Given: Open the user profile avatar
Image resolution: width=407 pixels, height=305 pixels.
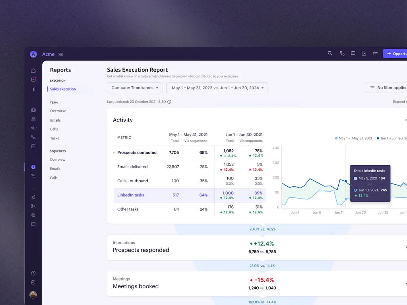Looking at the screenshot, I should (33, 295).
